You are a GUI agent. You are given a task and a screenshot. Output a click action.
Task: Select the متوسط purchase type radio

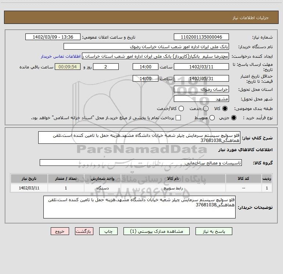click(212, 118)
